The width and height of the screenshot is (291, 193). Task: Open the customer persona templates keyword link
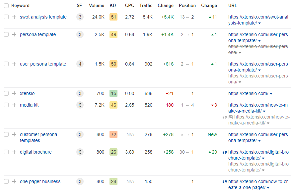38,138
